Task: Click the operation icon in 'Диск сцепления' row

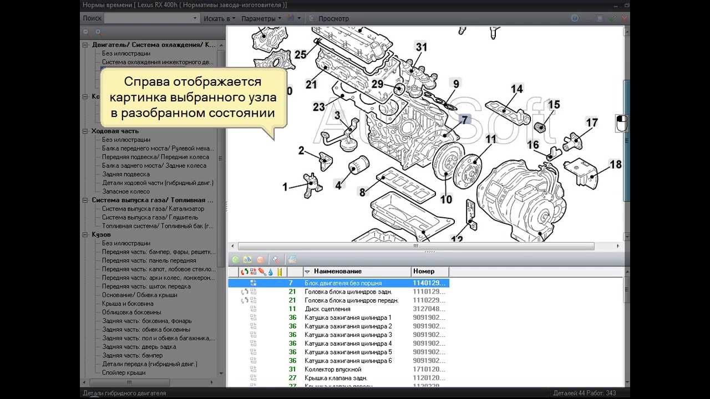Action: point(253,309)
